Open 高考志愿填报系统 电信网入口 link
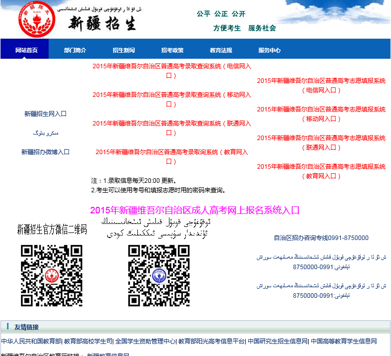This screenshot has height=356, width=391. (321, 85)
